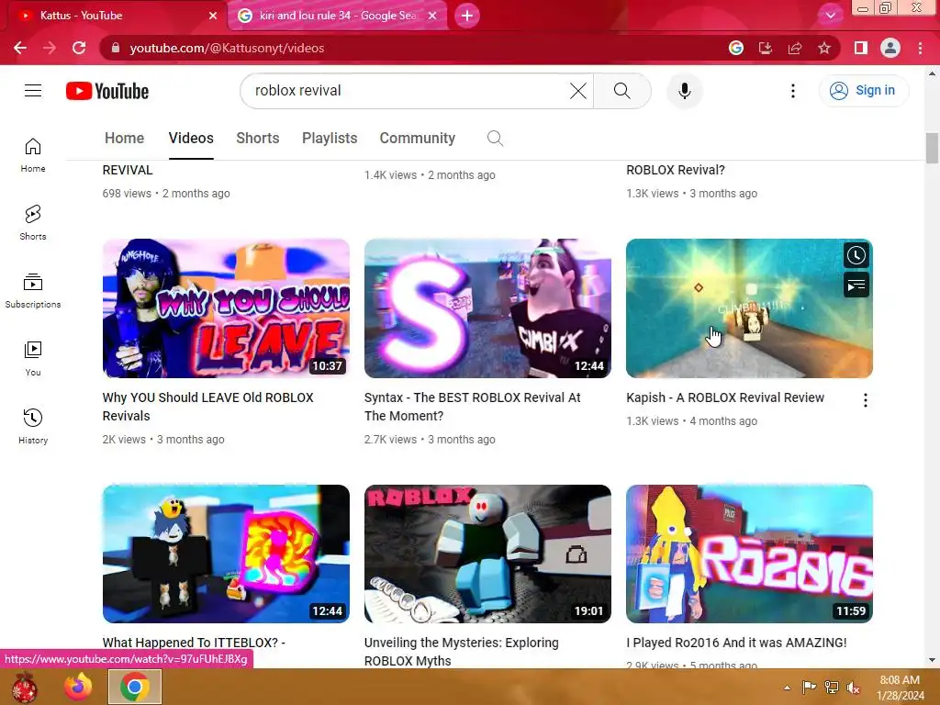The height and width of the screenshot is (705, 940).
Task: Share this page with the share icon
Action: pyautogui.click(x=795, y=48)
